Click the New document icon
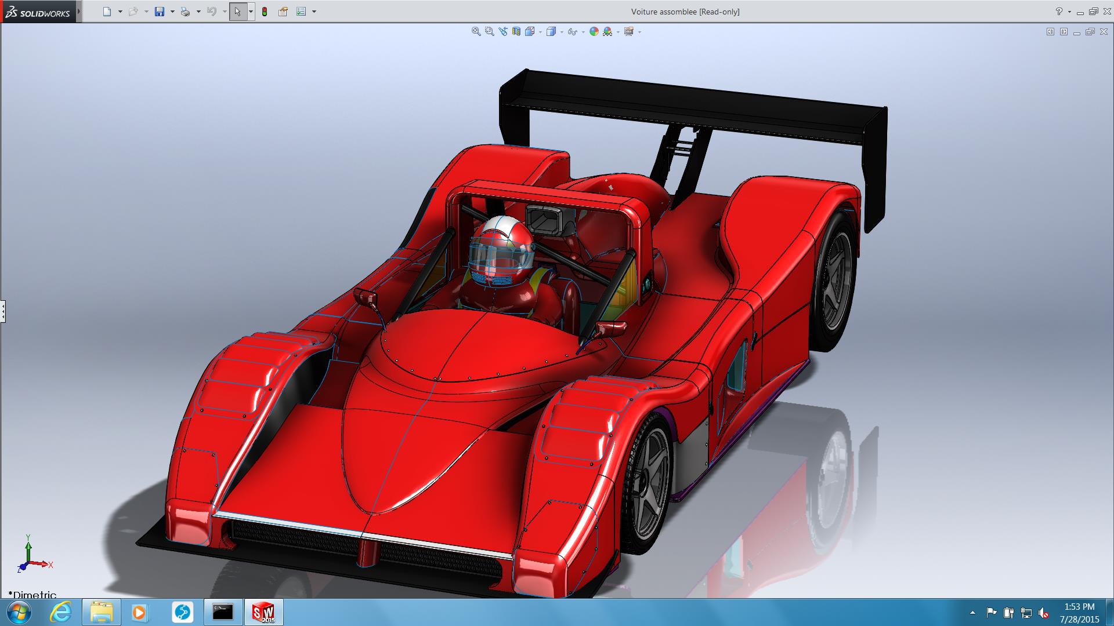 click(107, 12)
